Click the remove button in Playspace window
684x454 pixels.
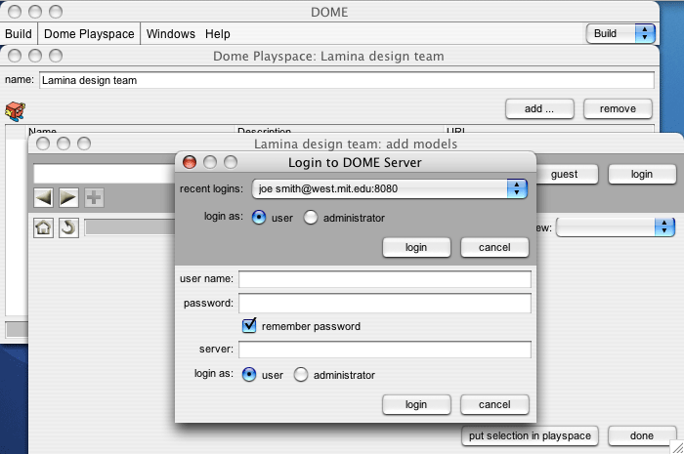click(x=618, y=109)
